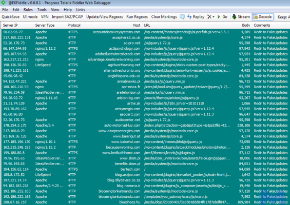
Task: Click the comment speech bubble icon
Action: coord(182,17)
